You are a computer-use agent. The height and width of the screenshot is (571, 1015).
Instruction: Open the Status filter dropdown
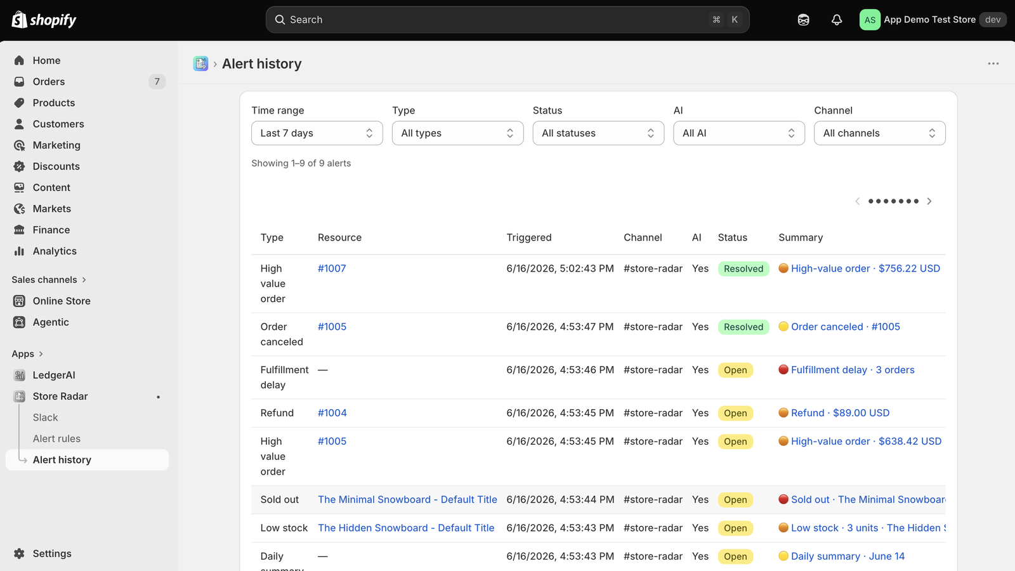point(598,133)
